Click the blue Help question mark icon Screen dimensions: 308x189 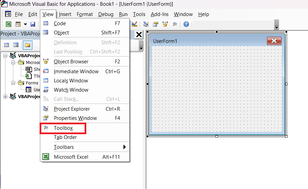186,24
